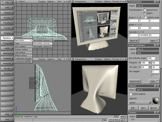The width and height of the screenshot is (162, 122).
Task: Open the plastic material dropdown
Action: pos(140,102)
